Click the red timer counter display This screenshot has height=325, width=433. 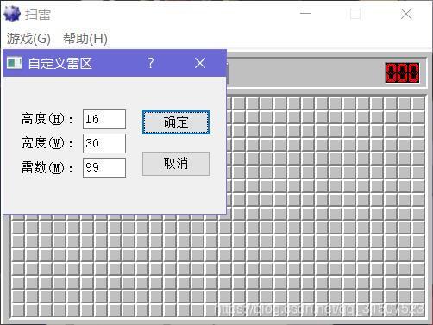pyautogui.click(x=402, y=73)
